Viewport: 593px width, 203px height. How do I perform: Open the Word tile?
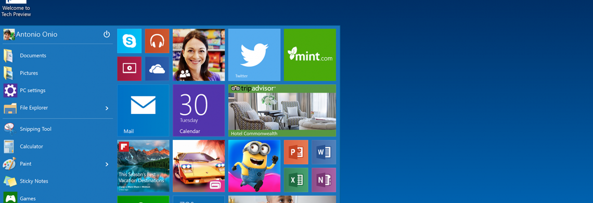click(324, 152)
